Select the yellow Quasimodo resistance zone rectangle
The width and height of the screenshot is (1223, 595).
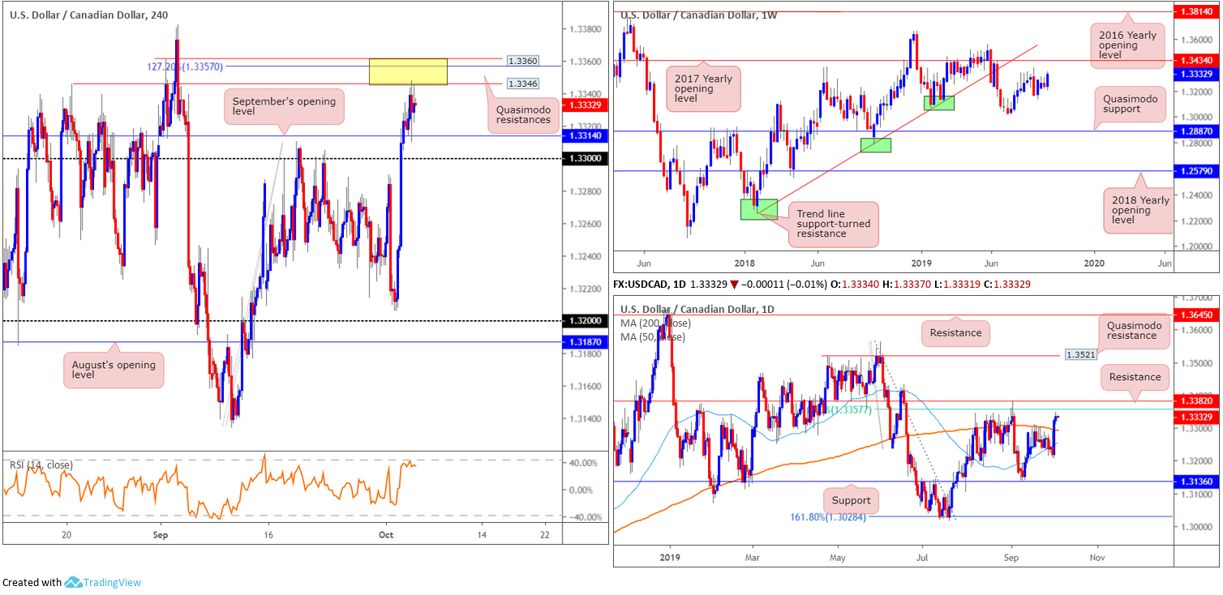408,72
